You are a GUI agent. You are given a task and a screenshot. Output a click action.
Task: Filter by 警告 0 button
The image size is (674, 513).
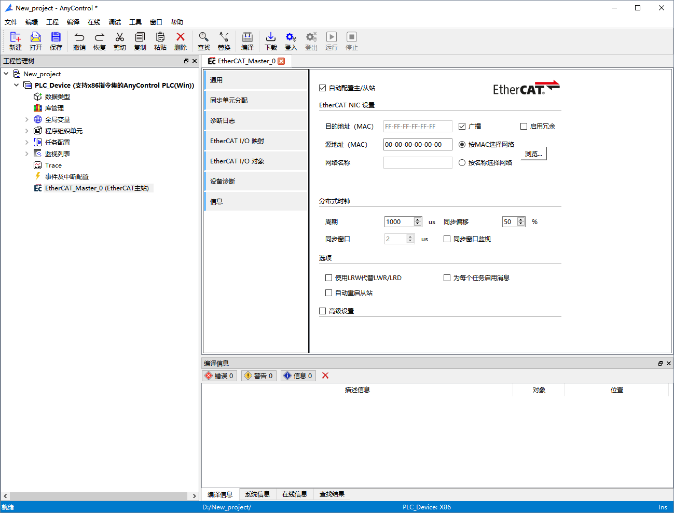pos(259,376)
